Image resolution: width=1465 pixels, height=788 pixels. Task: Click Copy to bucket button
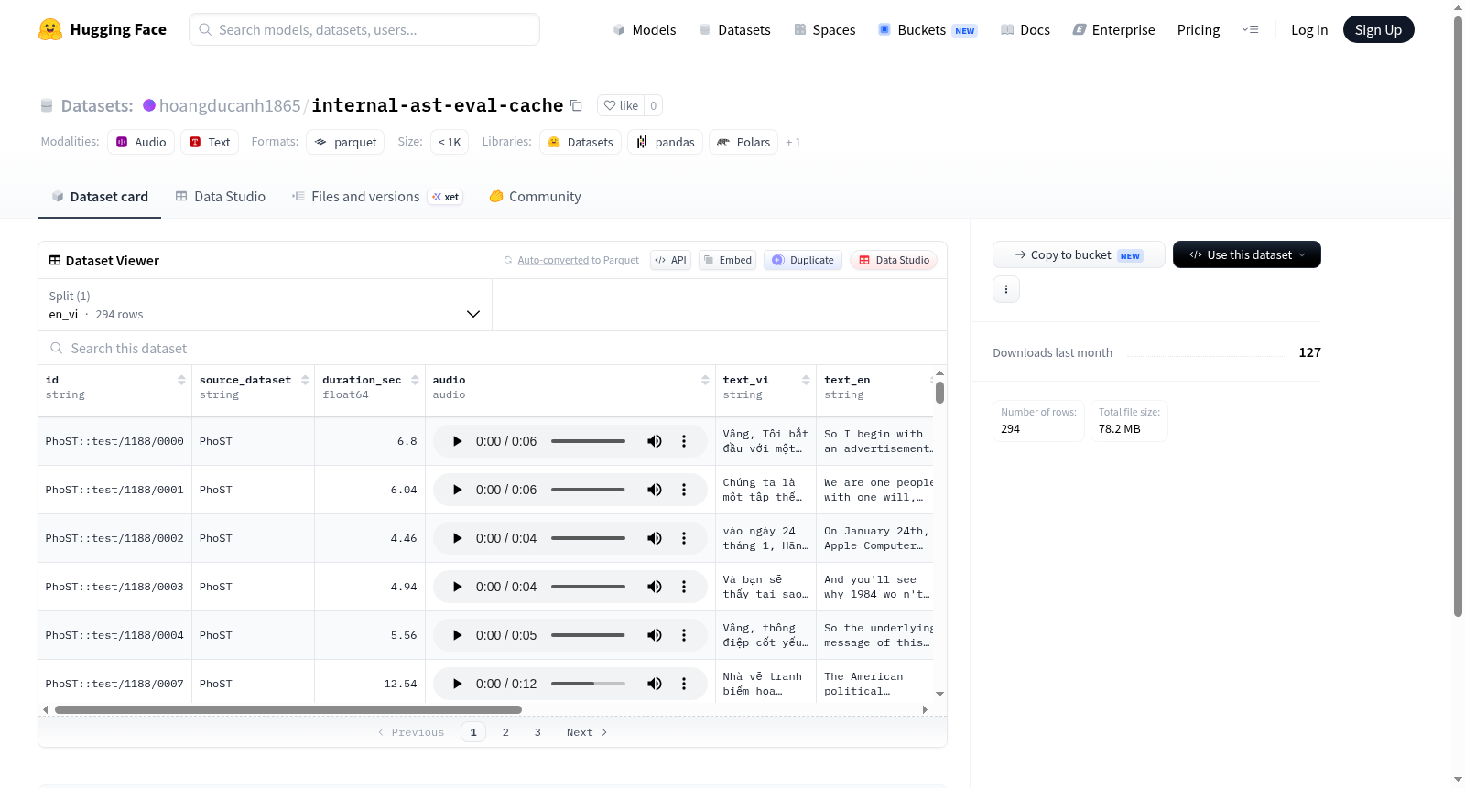(x=1079, y=254)
